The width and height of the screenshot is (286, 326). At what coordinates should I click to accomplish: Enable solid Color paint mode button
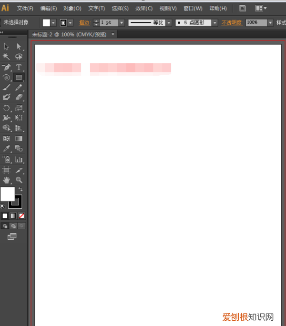(x=5, y=216)
